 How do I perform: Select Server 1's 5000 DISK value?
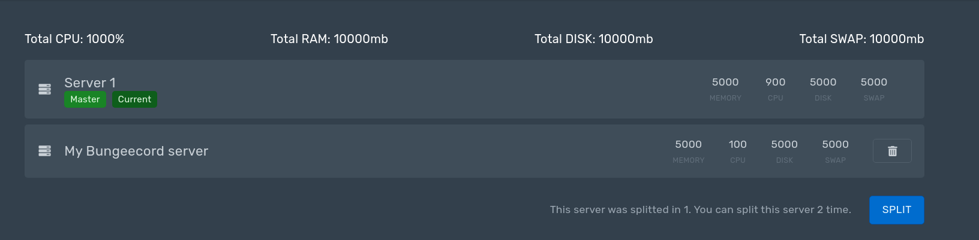point(823,82)
